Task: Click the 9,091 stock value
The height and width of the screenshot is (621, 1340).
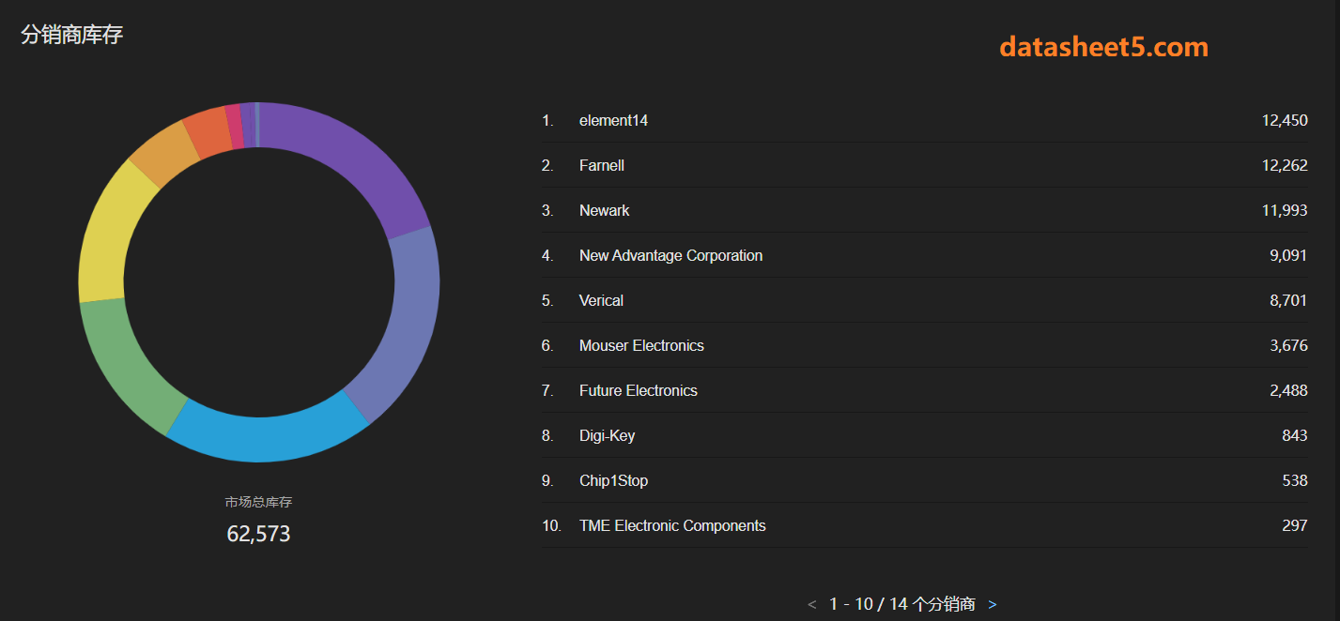Action: click(1288, 255)
